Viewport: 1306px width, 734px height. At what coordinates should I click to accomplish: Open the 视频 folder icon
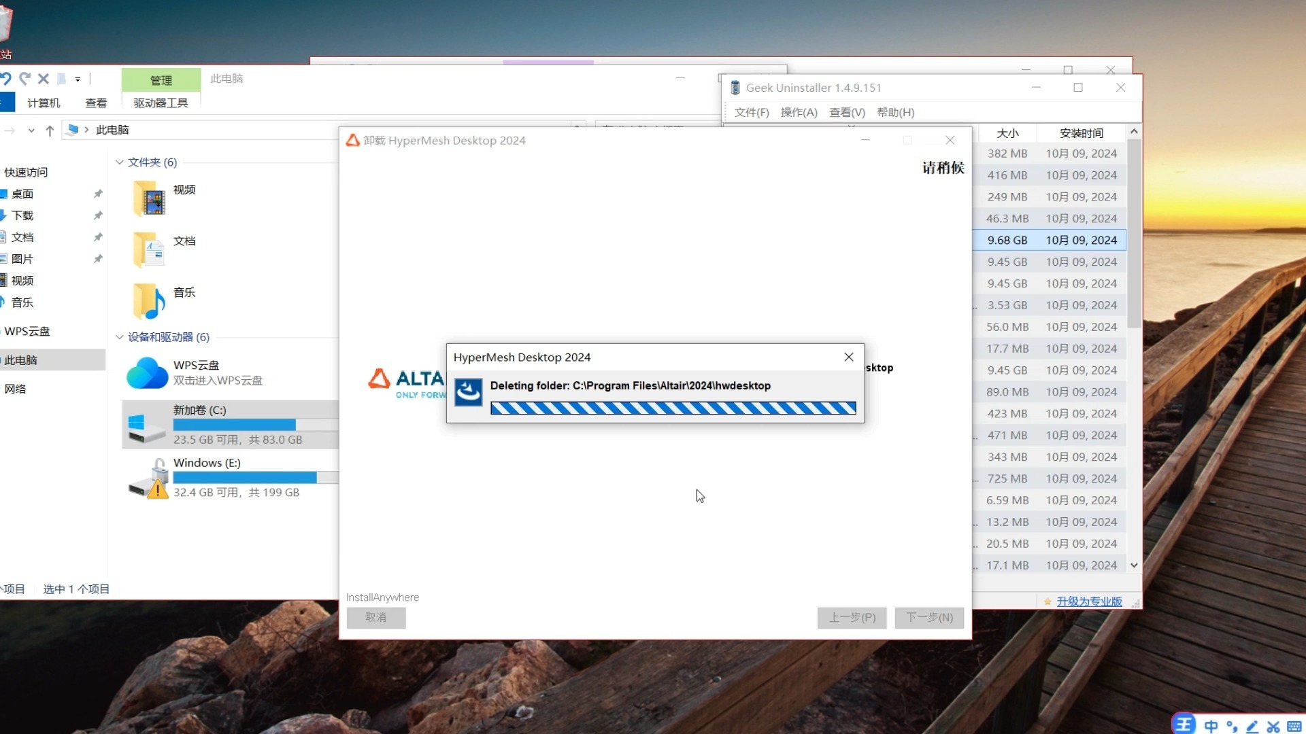tap(150, 199)
